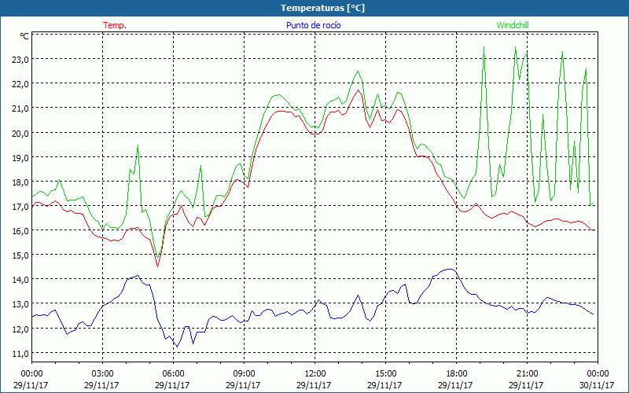Click the '15:00' time label on the x-axis

click(385, 374)
